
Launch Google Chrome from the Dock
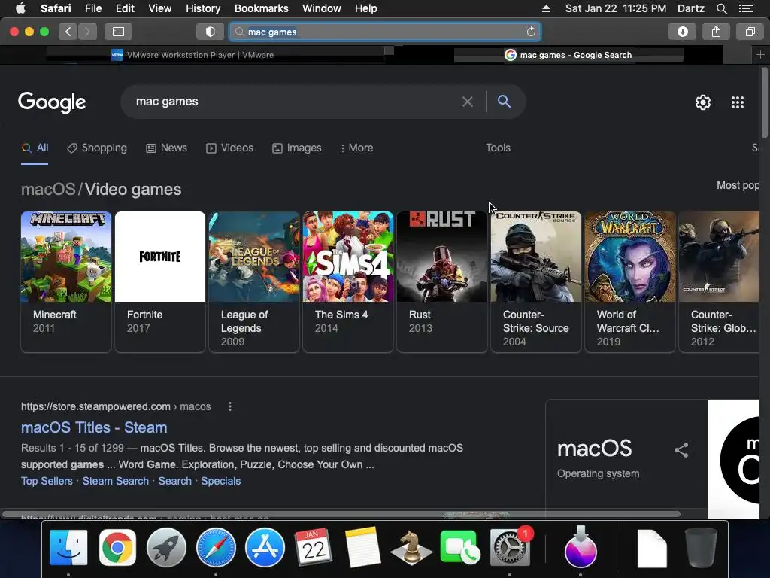[x=117, y=548]
